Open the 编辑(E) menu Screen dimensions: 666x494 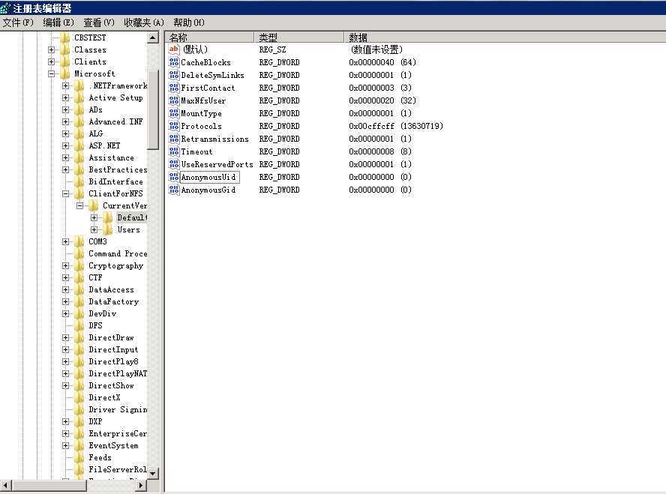tap(58, 22)
